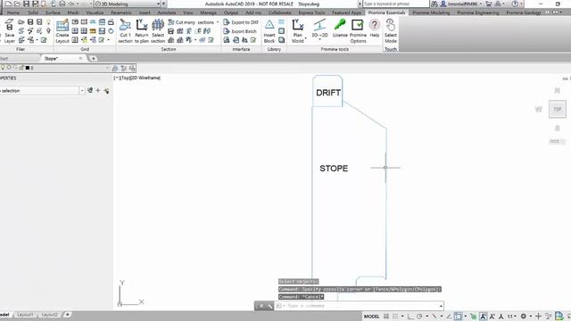Image resolution: width=571 pixels, height=321 pixels.
Task: Open the Mesh ribbon tab
Action: pos(73,12)
